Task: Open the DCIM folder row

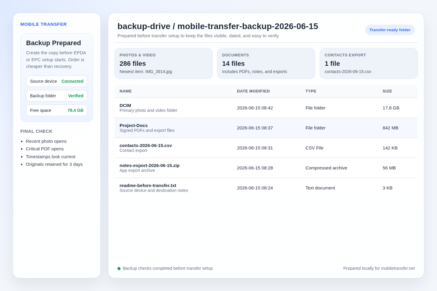Action: pyautogui.click(x=266, y=108)
